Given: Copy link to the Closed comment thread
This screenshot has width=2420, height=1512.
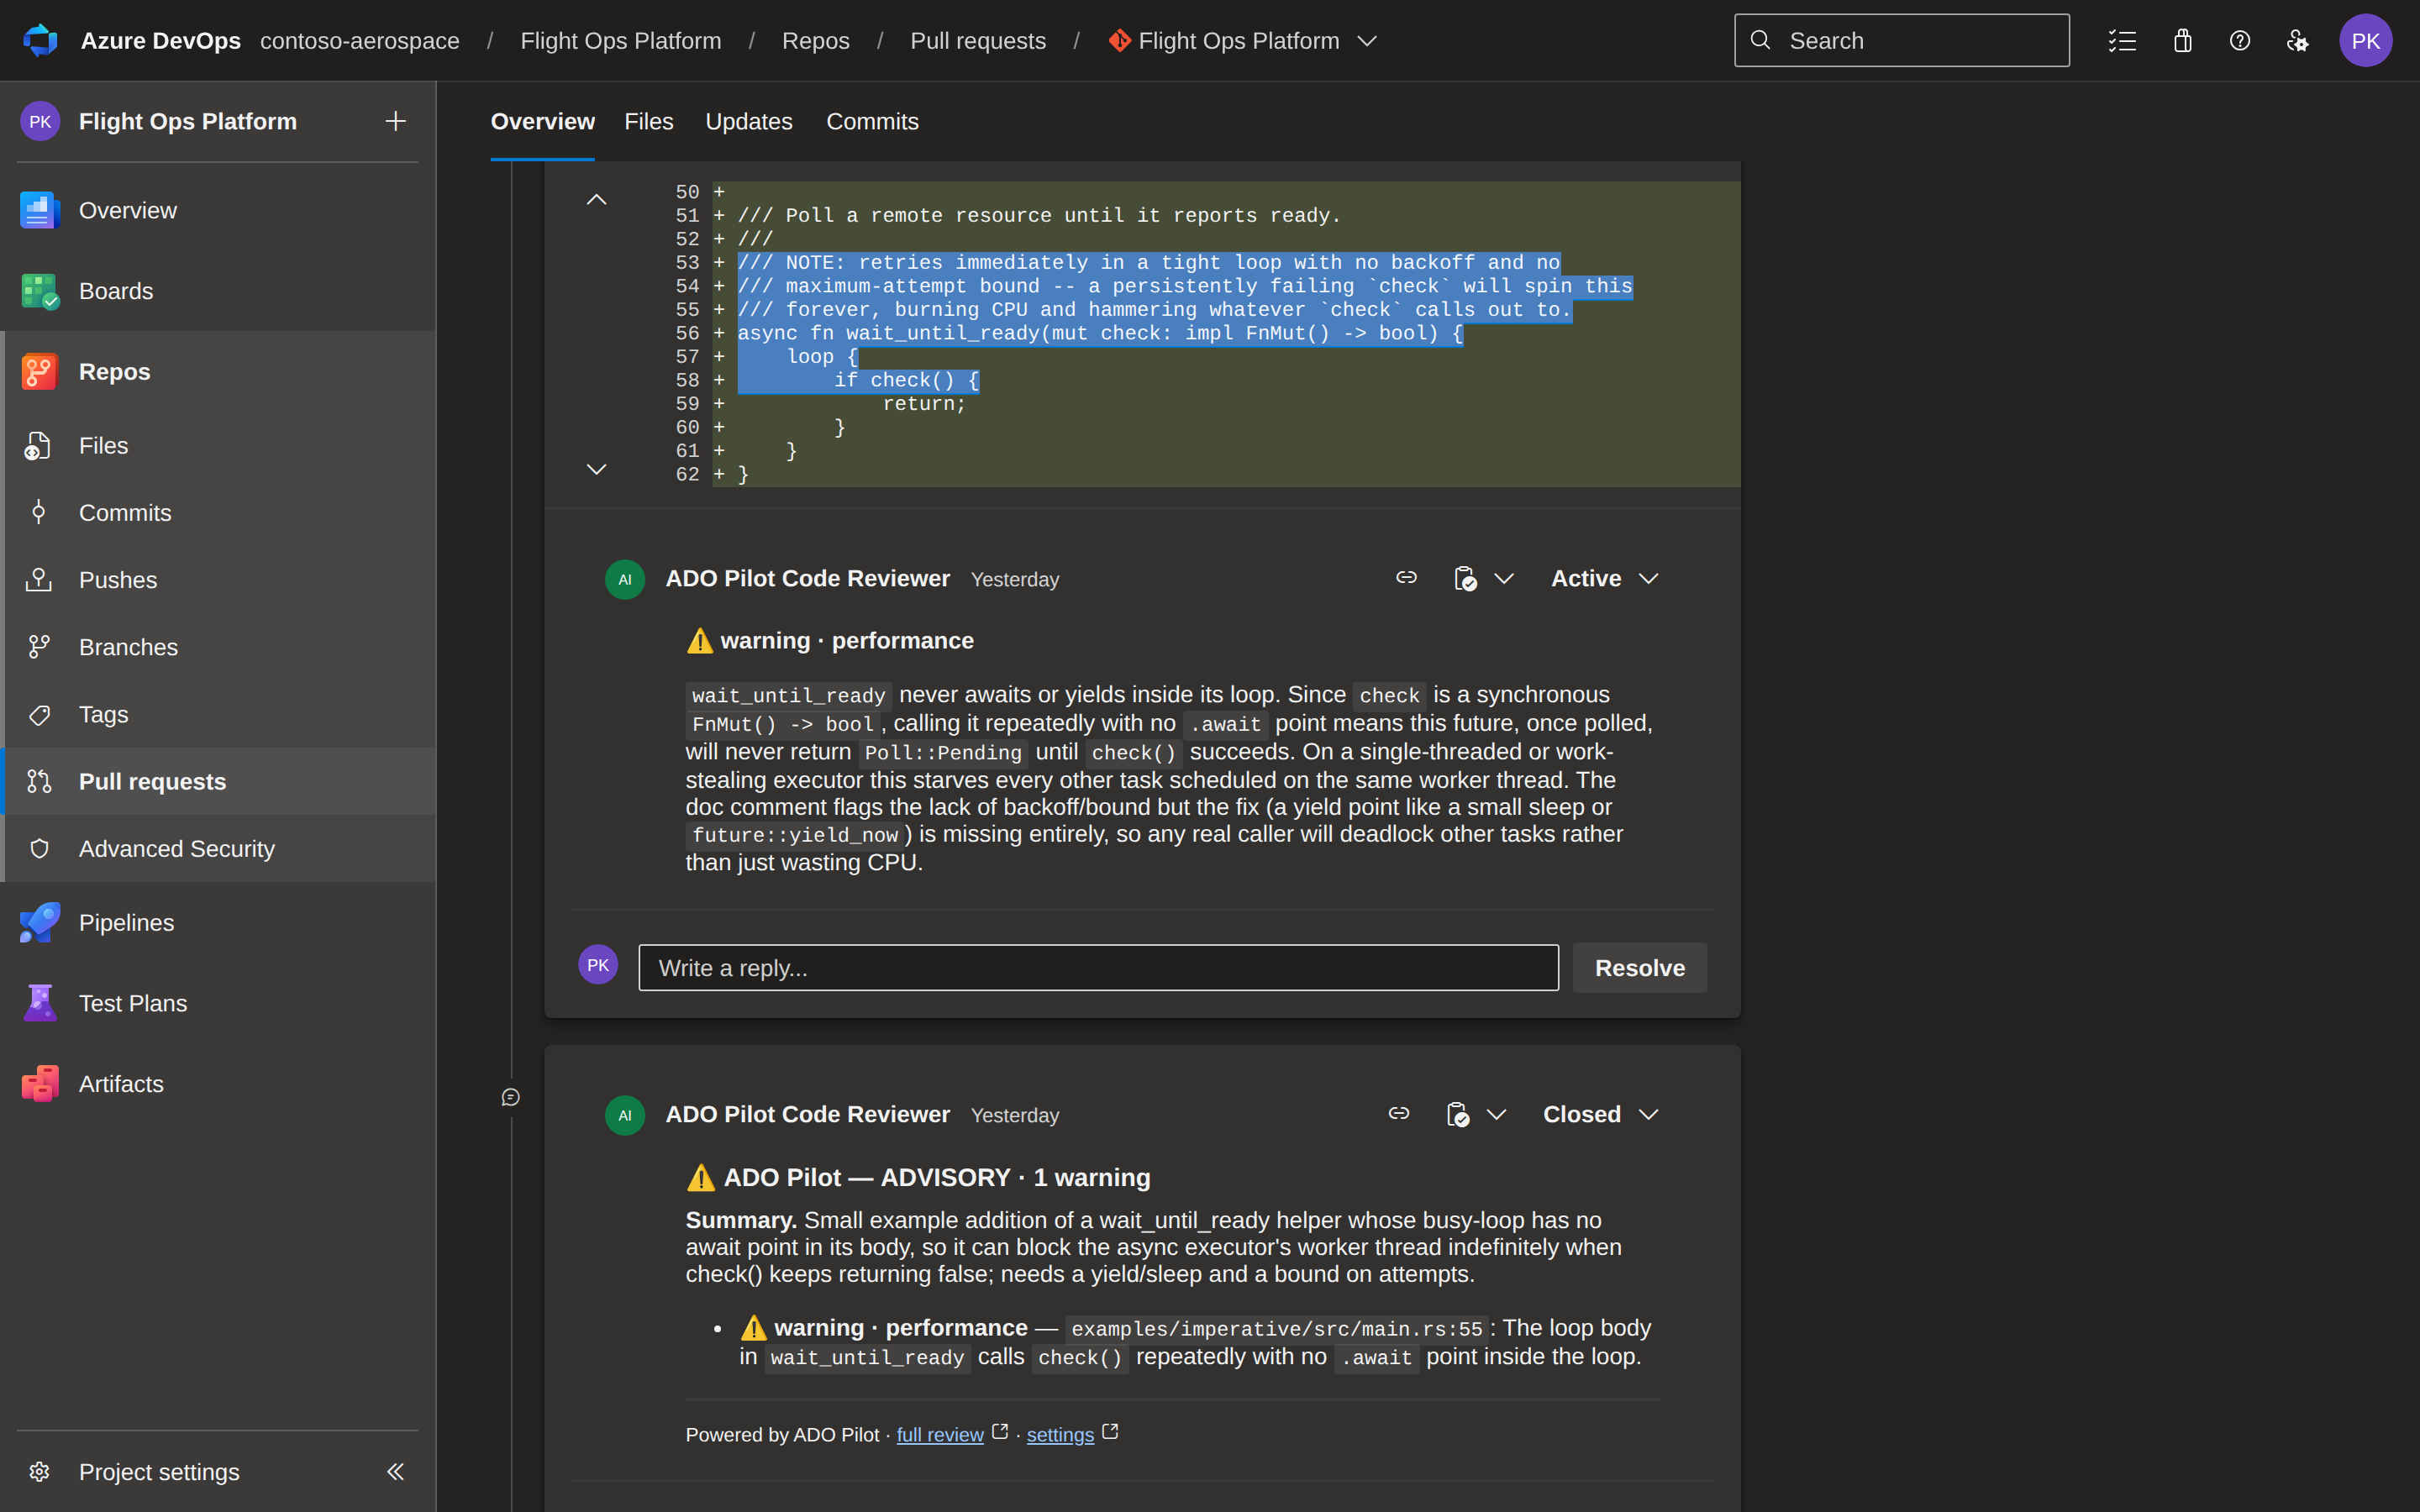Looking at the screenshot, I should [x=1399, y=1113].
